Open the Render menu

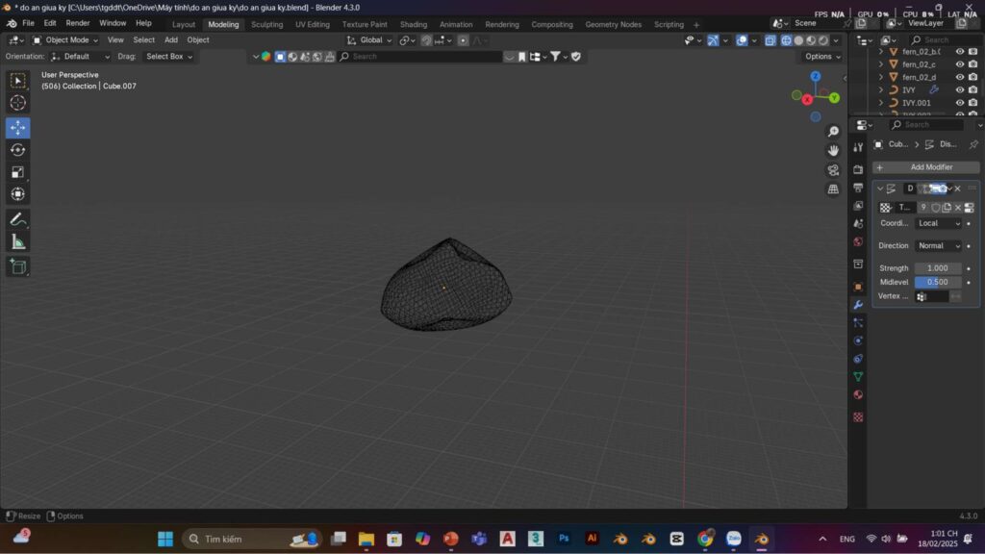click(78, 23)
